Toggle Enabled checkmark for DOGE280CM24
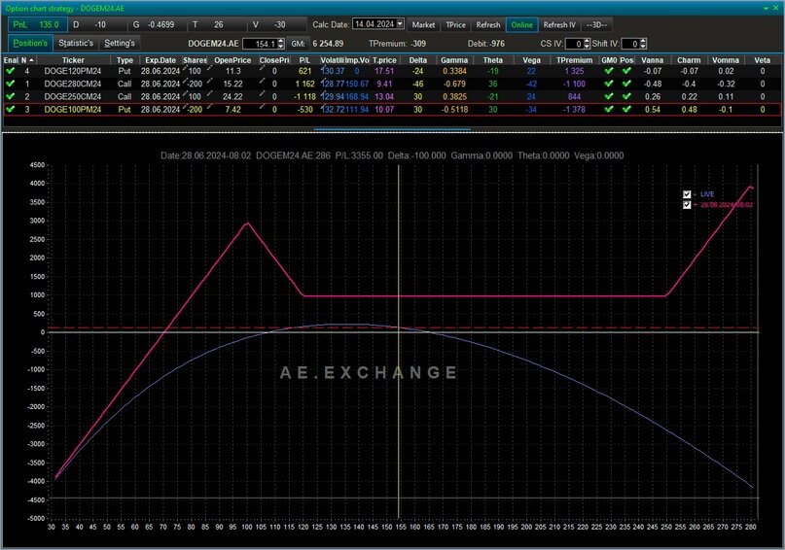 (x=10, y=84)
